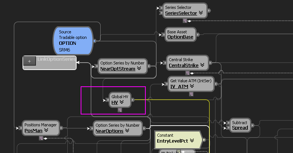Click the notes icon below CentralStrike node
The width and height of the screenshot is (293, 153).
point(188,73)
